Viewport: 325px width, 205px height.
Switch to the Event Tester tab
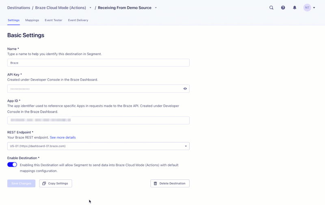tap(54, 20)
